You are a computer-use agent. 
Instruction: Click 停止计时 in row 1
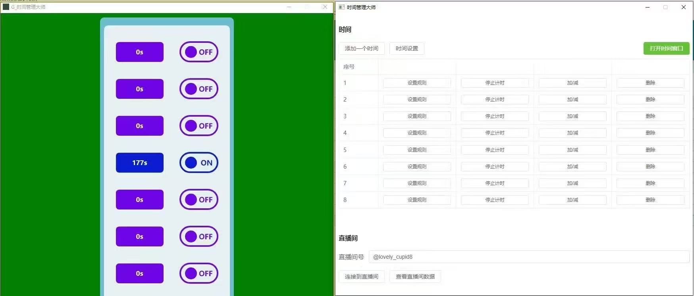click(495, 83)
